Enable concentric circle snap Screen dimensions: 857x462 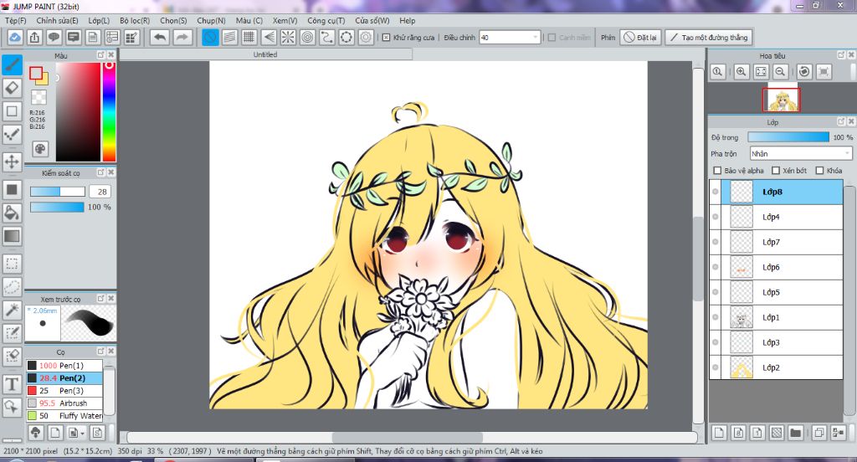[307, 37]
